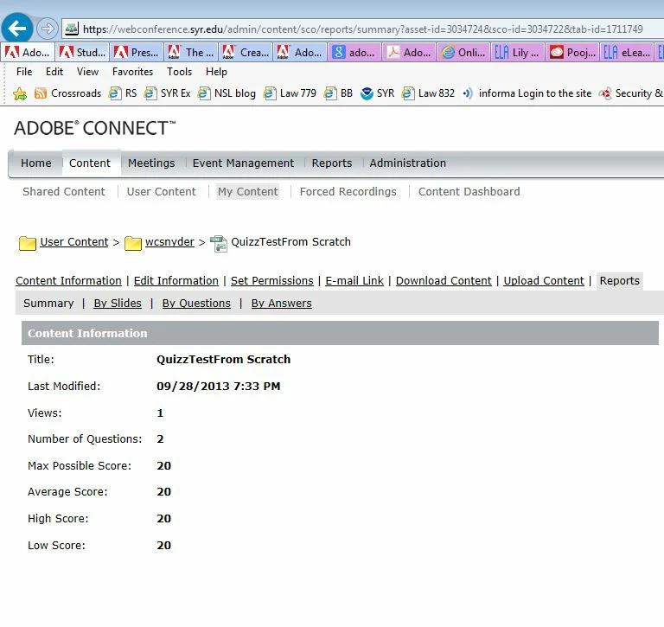Open the NSL blog bookmark

[x=227, y=93]
